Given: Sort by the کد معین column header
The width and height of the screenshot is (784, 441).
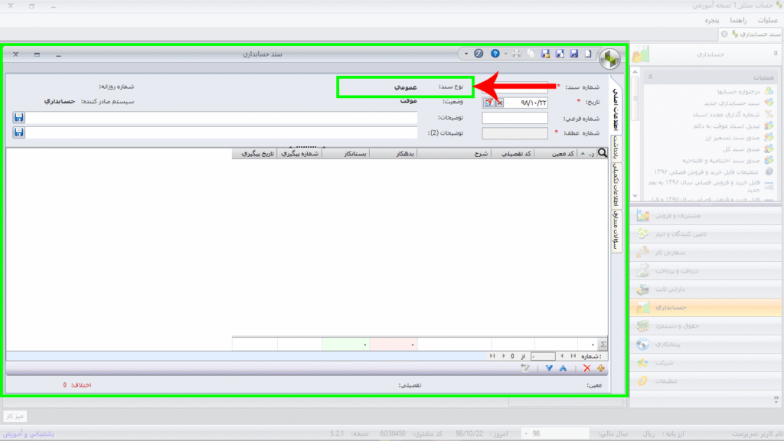Looking at the screenshot, I should [x=556, y=153].
